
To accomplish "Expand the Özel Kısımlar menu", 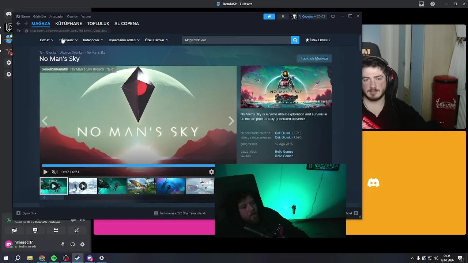I will click(156, 40).
